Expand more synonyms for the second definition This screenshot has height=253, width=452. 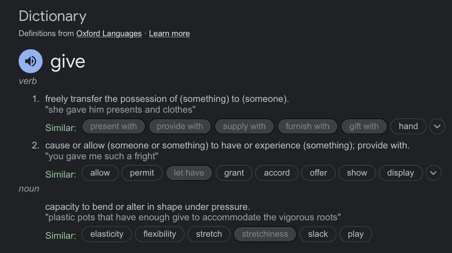[x=433, y=173]
